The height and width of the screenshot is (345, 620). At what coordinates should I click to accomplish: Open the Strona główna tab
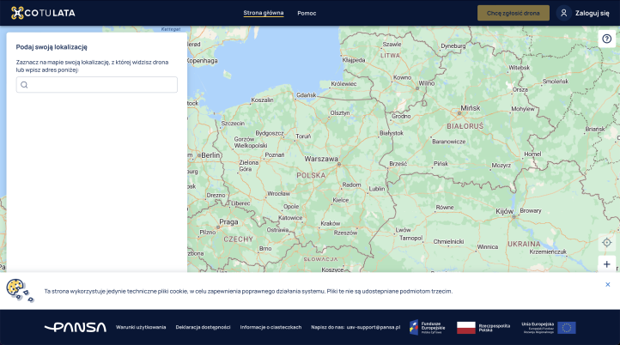(263, 13)
